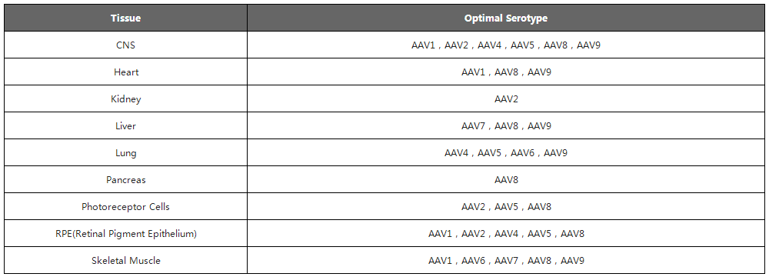Select the Lung tissue cell

click(125, 153)
